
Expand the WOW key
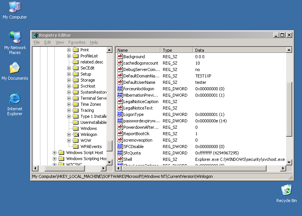coord(69,140)
